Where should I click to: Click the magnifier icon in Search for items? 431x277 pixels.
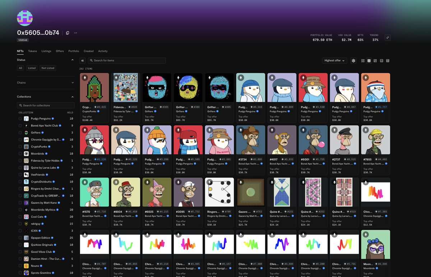[x=91, y=61]
